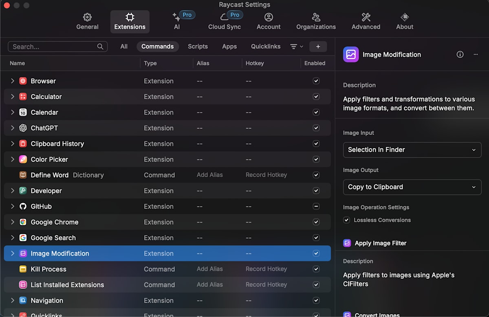Image resolution: width=489 pixels, height=317 pixels.
Task: Toggle GitHub mixed-state enabled checkbox
Action: 316,206
